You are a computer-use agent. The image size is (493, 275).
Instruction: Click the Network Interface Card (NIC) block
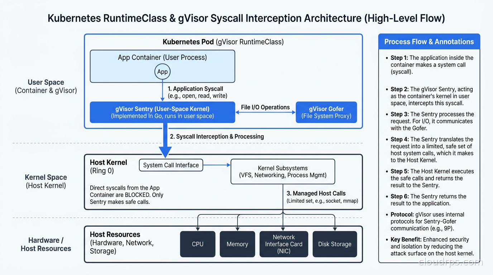[284, 244]
